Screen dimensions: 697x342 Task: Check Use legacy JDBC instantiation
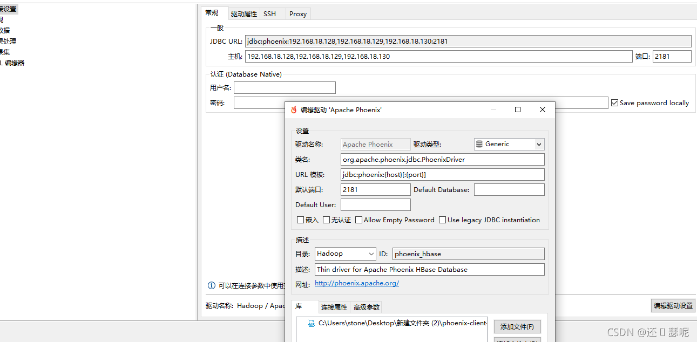pyautogui.click(x=442, y=220)
